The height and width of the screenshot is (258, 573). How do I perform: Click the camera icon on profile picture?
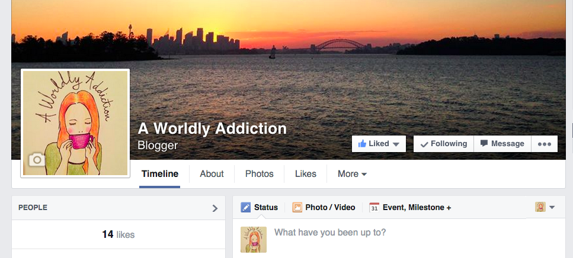[37, 159]
